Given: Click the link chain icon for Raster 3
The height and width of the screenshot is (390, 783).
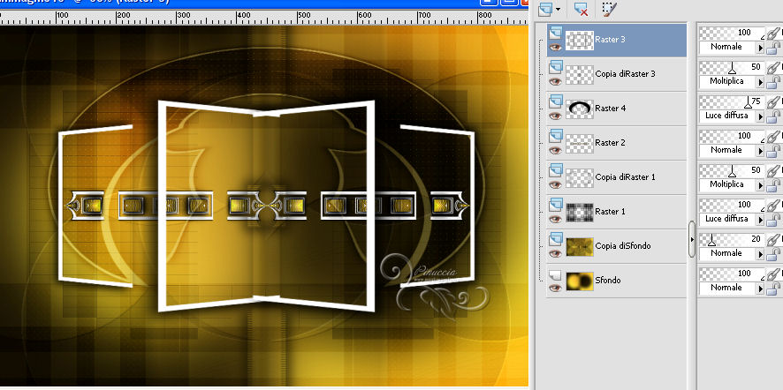Looking at the screenshot, I should [773, 34].
